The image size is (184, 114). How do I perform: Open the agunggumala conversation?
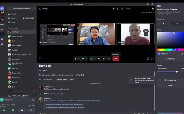[x=21, y=36]
